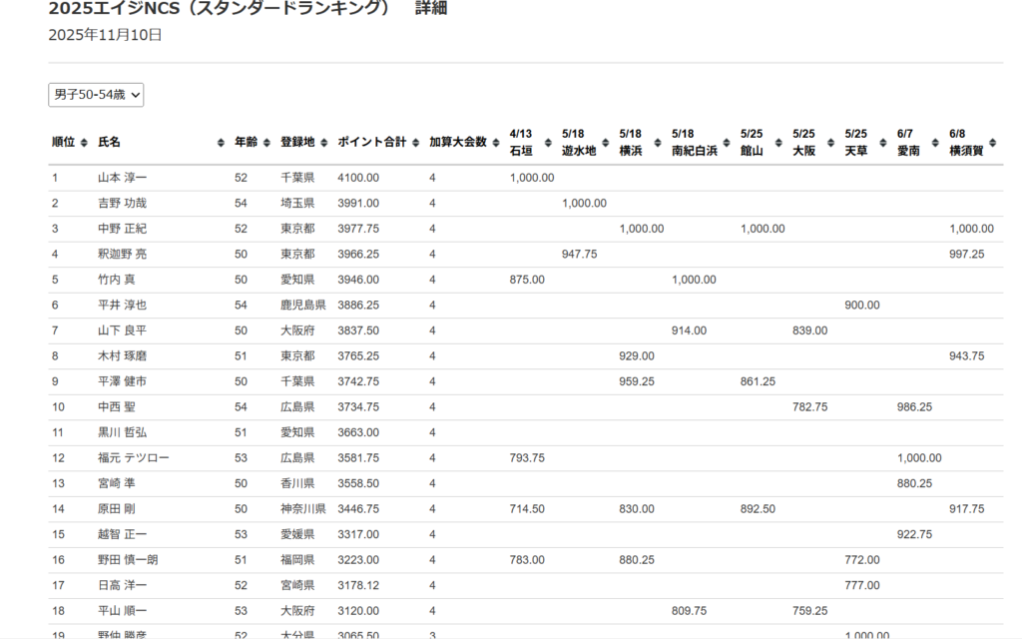Screen dimensions: 1022x639
Task: Open the 男子50-54歳 age category dropdown
Action: [x=96, y=95]
